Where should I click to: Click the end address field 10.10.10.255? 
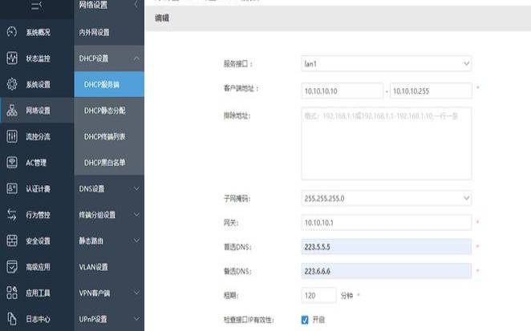coord(431,91)
